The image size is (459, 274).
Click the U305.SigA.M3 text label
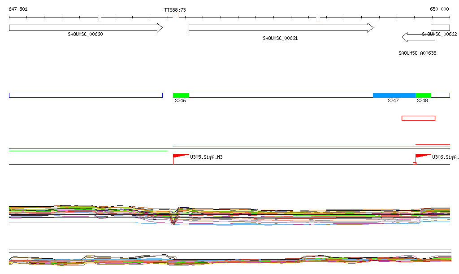point(206,157)
